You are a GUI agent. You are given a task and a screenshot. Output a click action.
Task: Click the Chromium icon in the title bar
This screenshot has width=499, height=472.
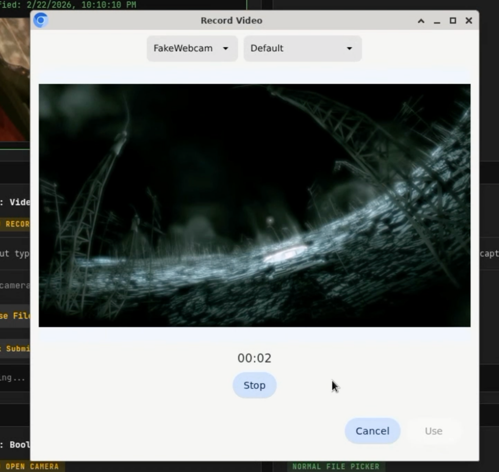41,20
